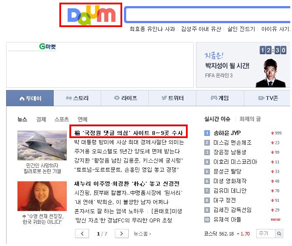Select the 투데이 home tab

[30, 98]
